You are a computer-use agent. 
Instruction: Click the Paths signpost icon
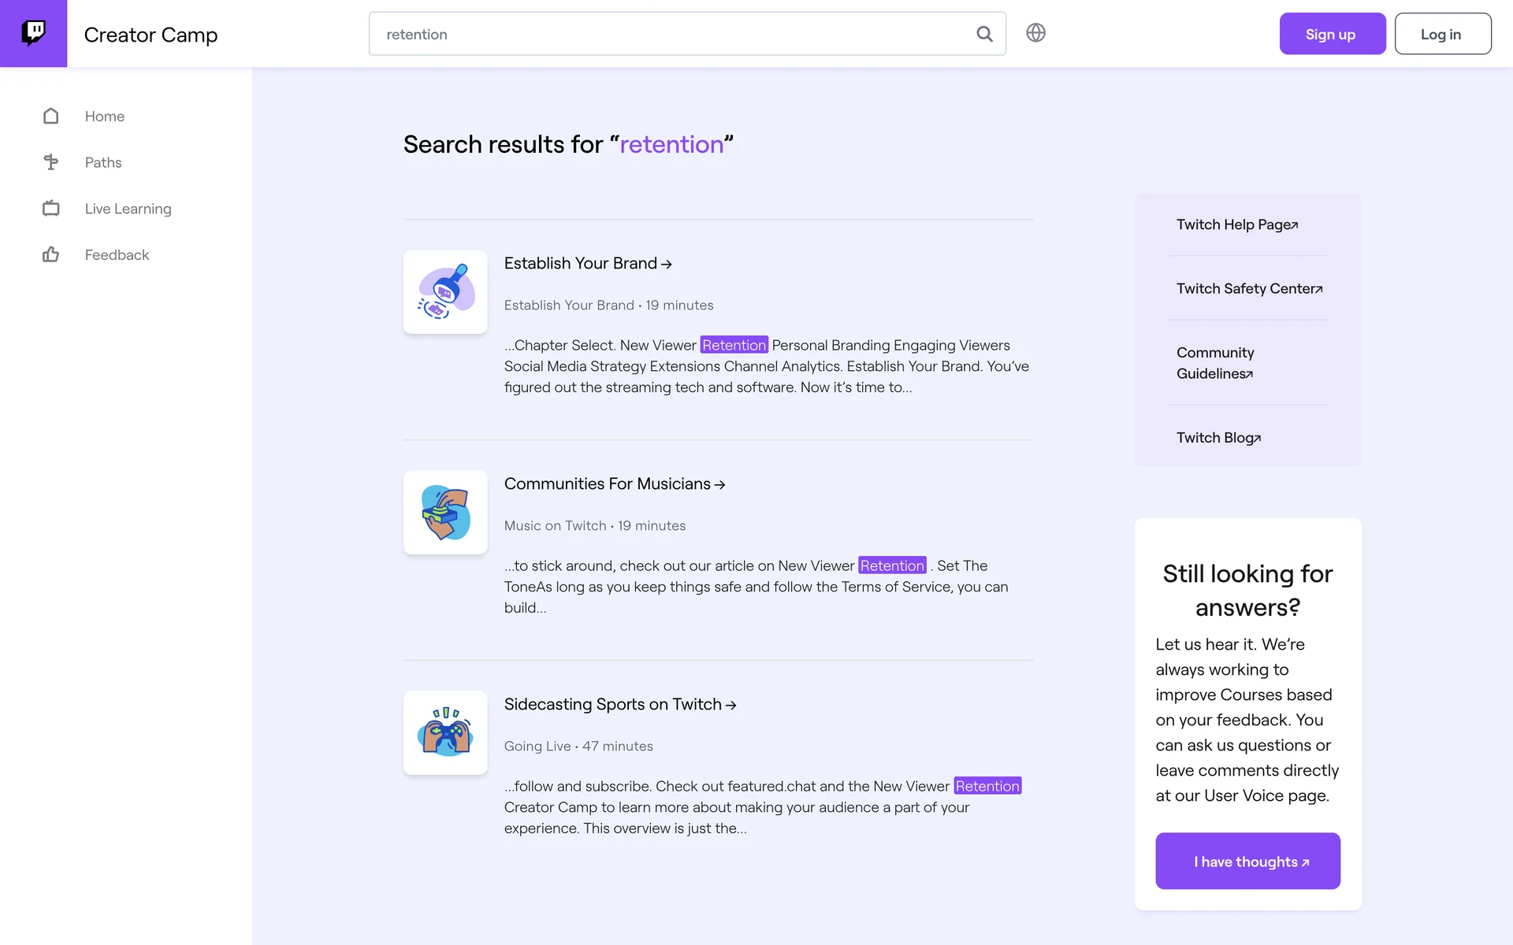(x=51, y=162)
